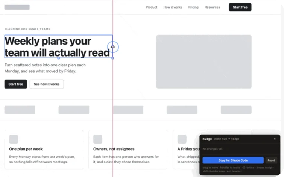Click the Reset button in nudge panel
Image resolution: width=284 pixels, height=177 pixels.
(x=271, y=160)
